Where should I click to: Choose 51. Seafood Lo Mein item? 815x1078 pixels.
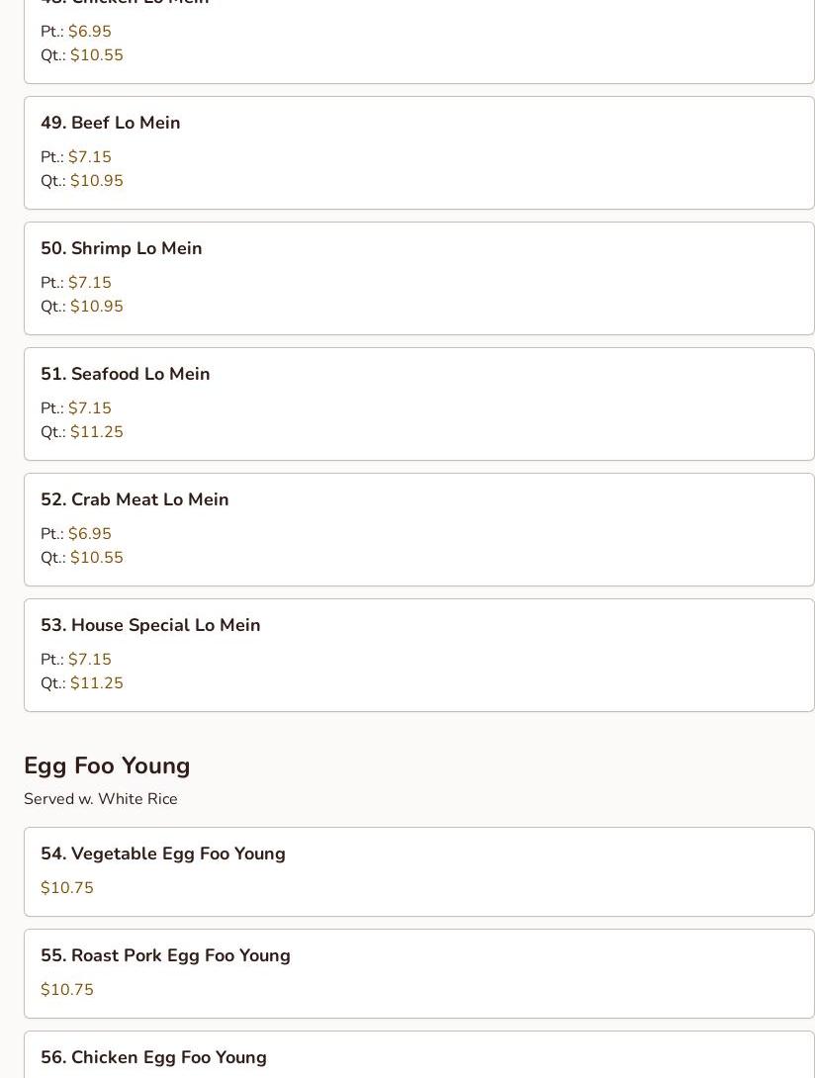pos(418,404)
